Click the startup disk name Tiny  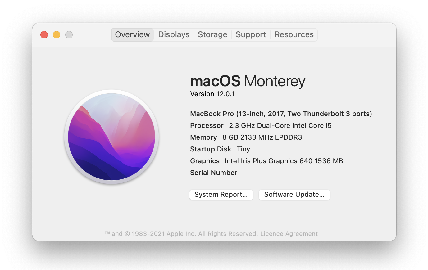click(243, 149)
